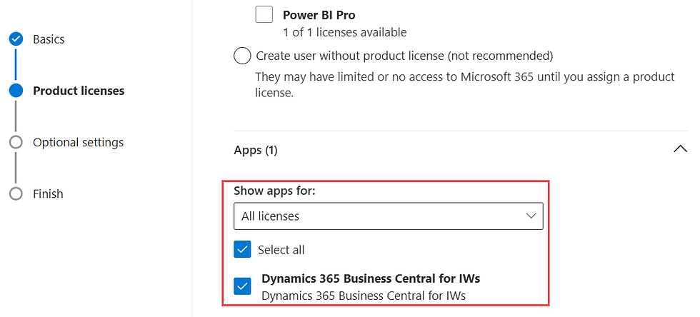Uncheck Dynamics 365 Business Central for IWs

click(x=242, y=286)
